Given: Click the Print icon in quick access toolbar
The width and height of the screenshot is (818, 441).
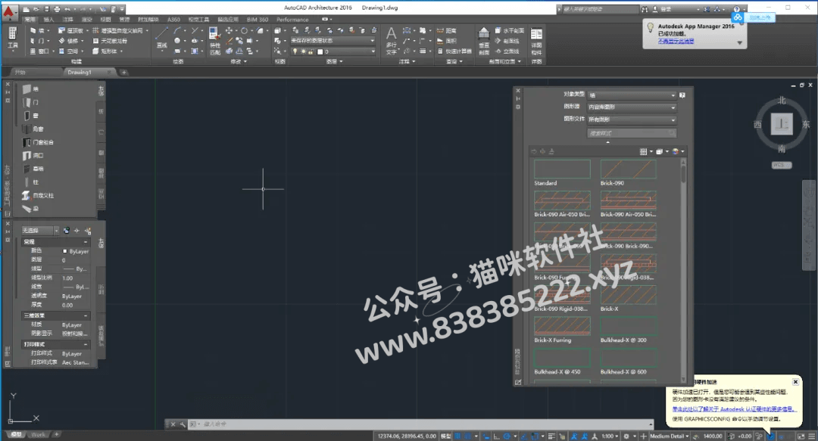Looking at the screenshot, I should tap(56, 9).
